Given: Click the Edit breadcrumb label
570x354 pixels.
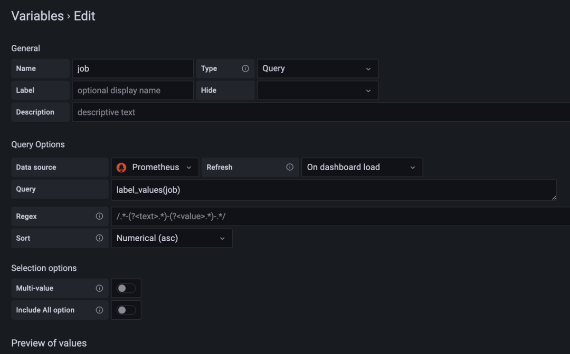Looking at the screenshot, I should 84,16.
